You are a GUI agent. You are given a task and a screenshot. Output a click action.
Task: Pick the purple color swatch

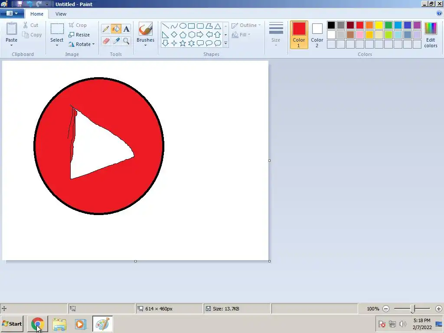pos(417,25)
